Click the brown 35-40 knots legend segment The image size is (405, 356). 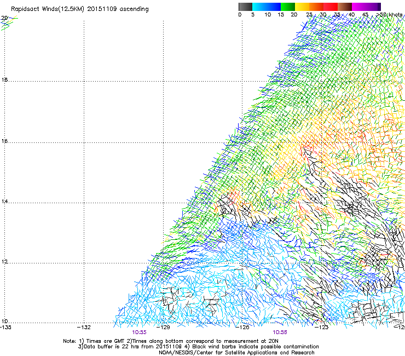[x=345, y=7]
